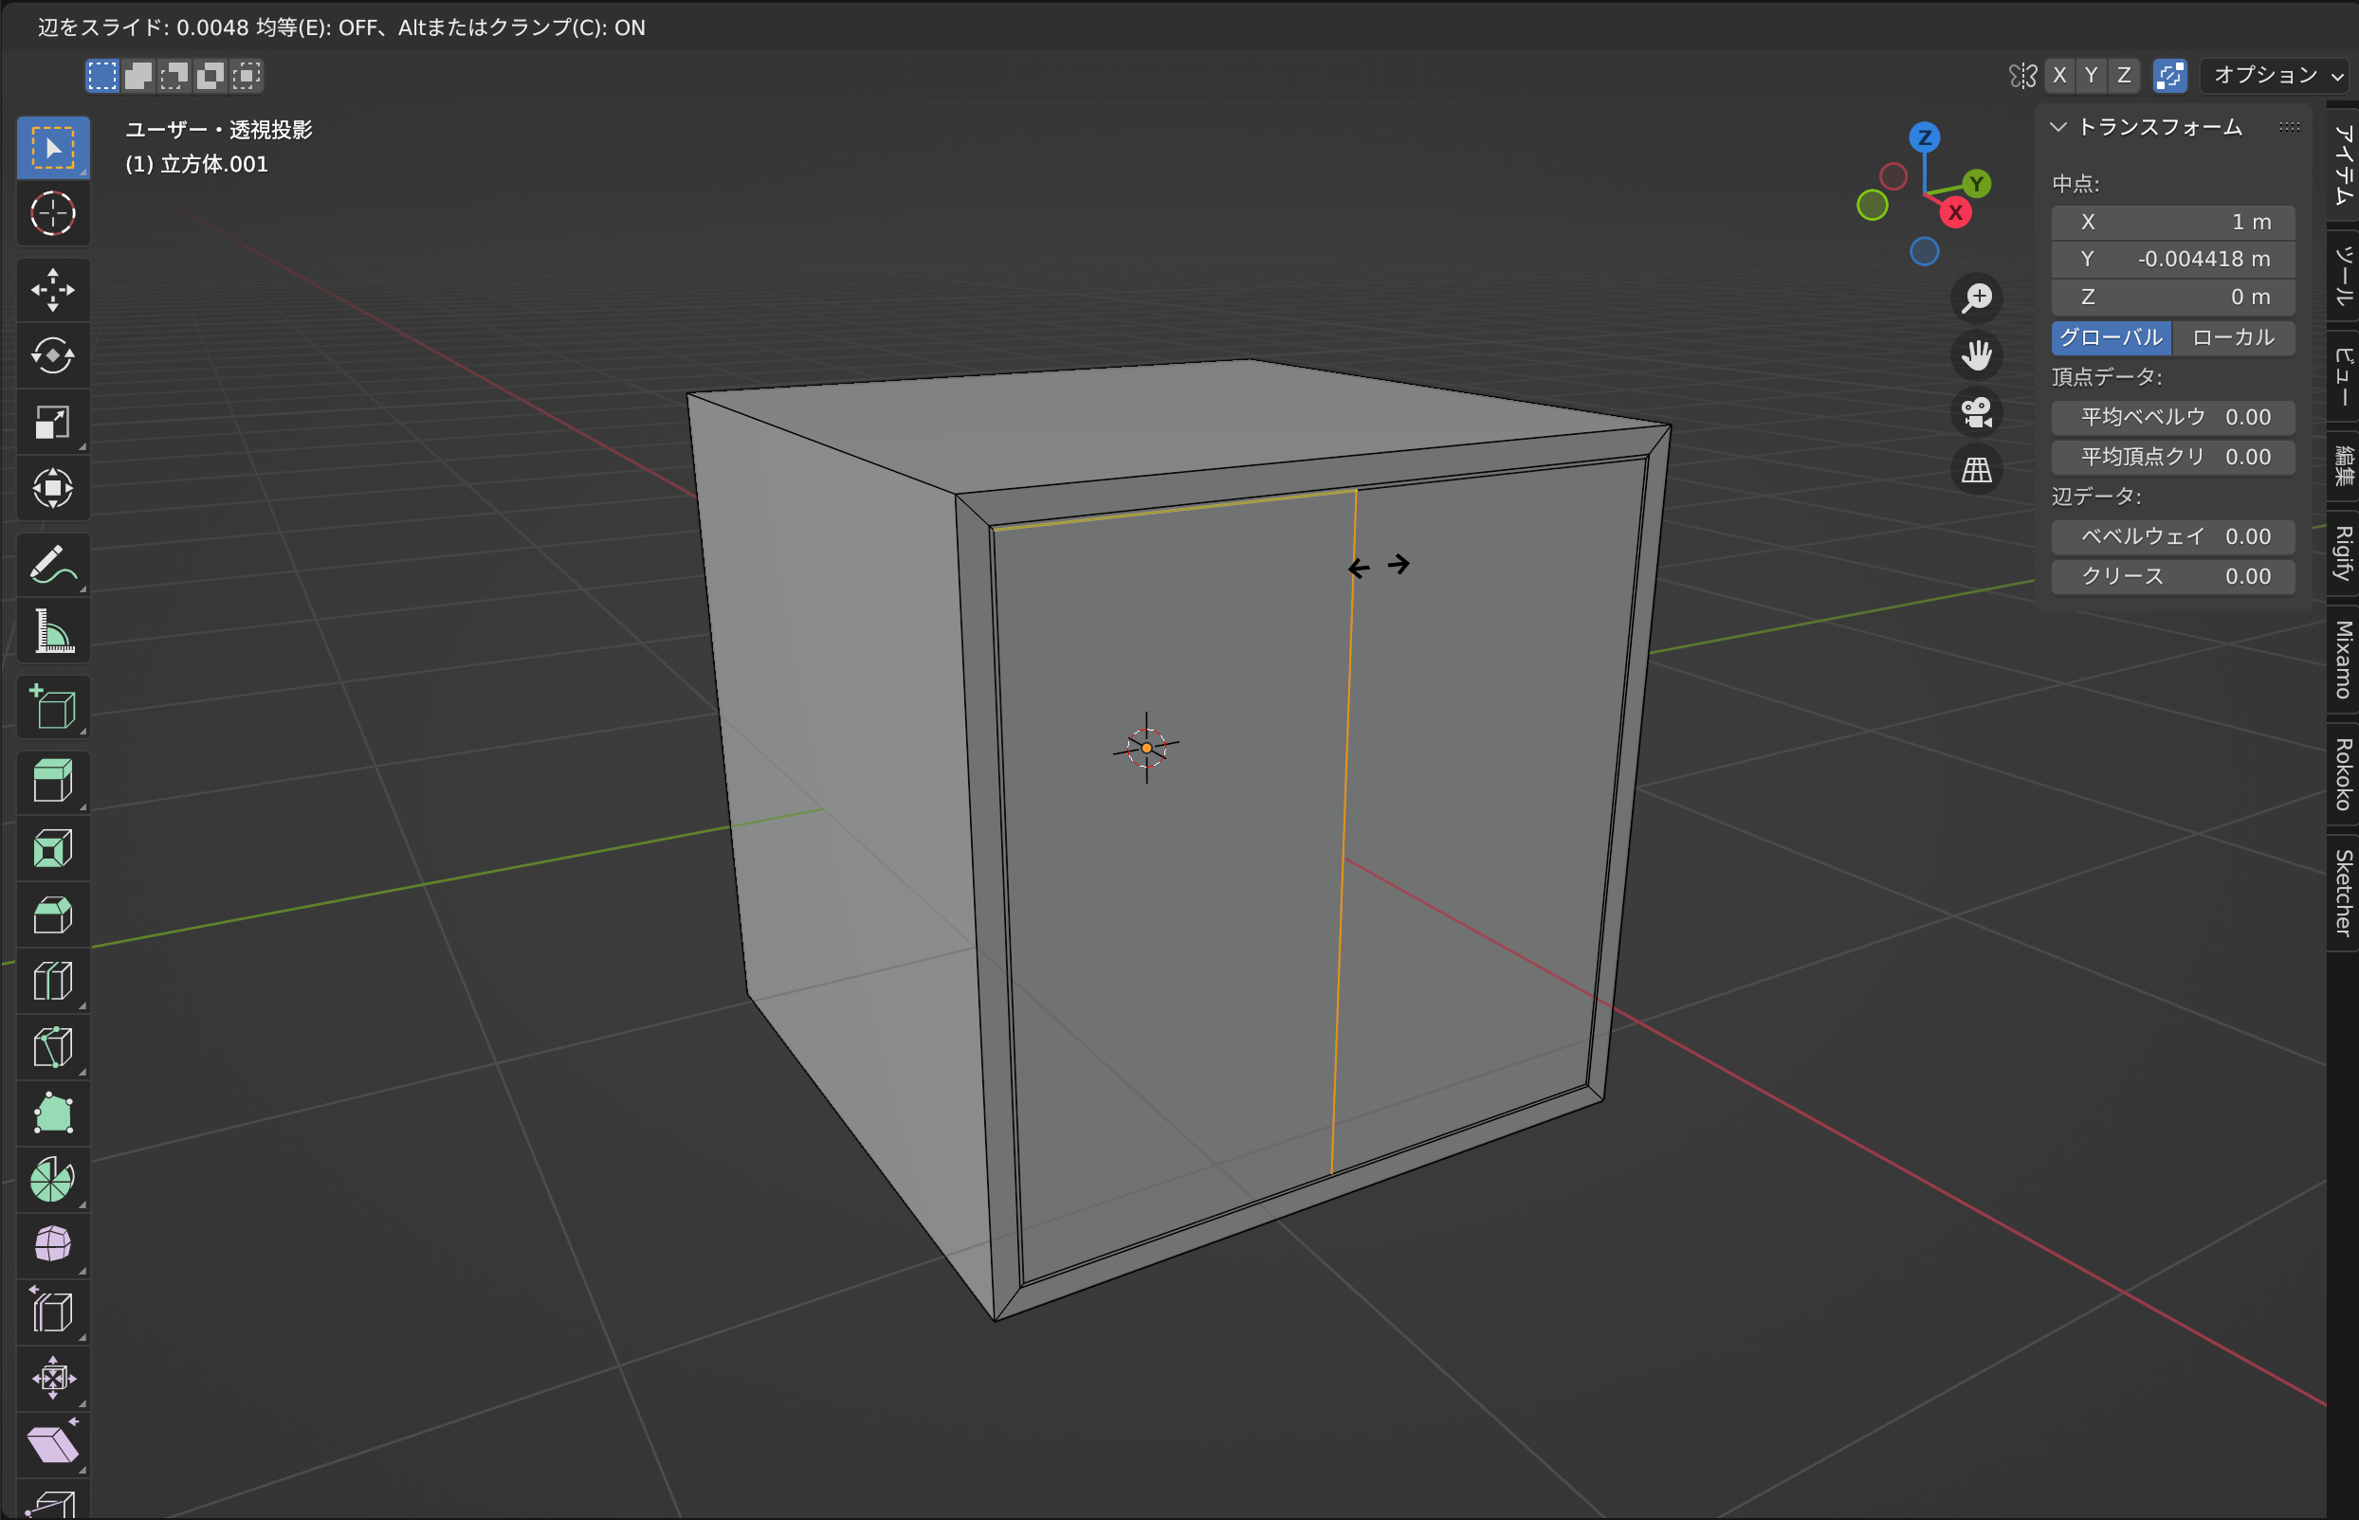Open the Mixamo sidebar tab

[2343, 660]
